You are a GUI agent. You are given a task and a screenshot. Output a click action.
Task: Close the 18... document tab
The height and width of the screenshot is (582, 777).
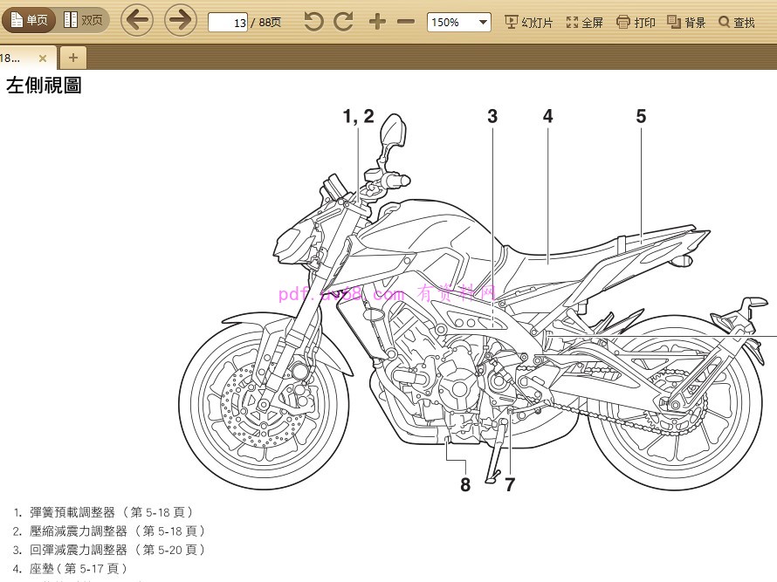pos(42,57)
